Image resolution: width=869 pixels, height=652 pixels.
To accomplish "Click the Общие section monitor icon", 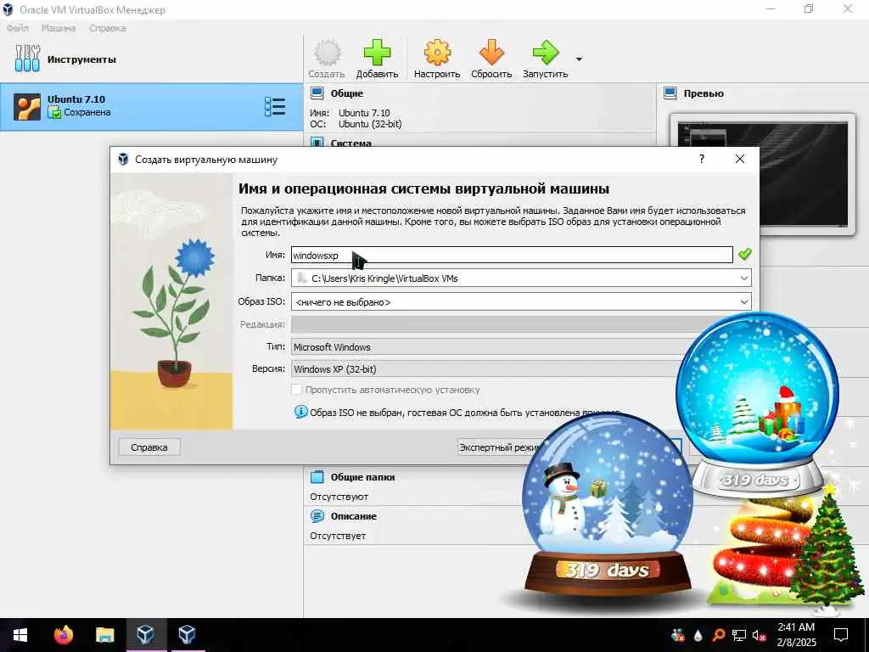I will click(x=317, y=93).
